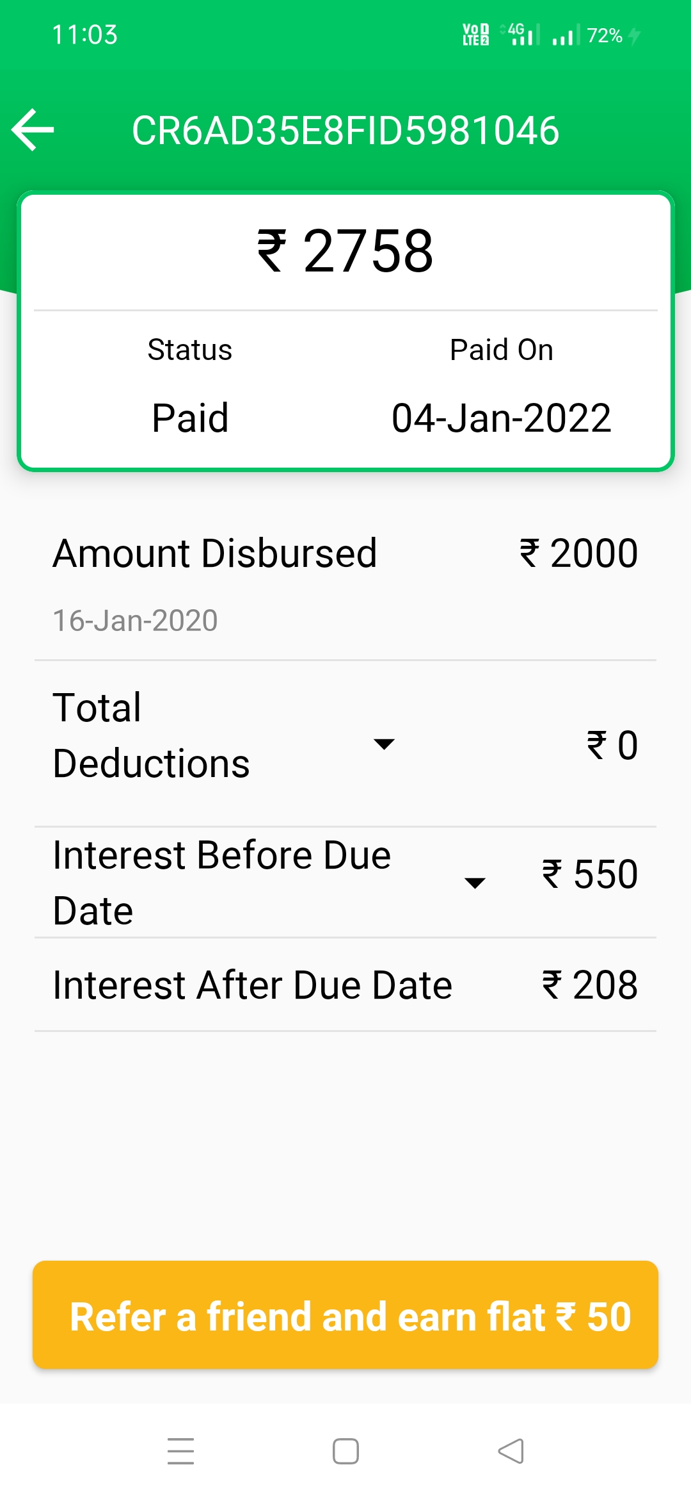691x1499 pixels.
Task: Tap the loan ID CR6AD35E8FID5981046 title
Action: click(345, 131)
